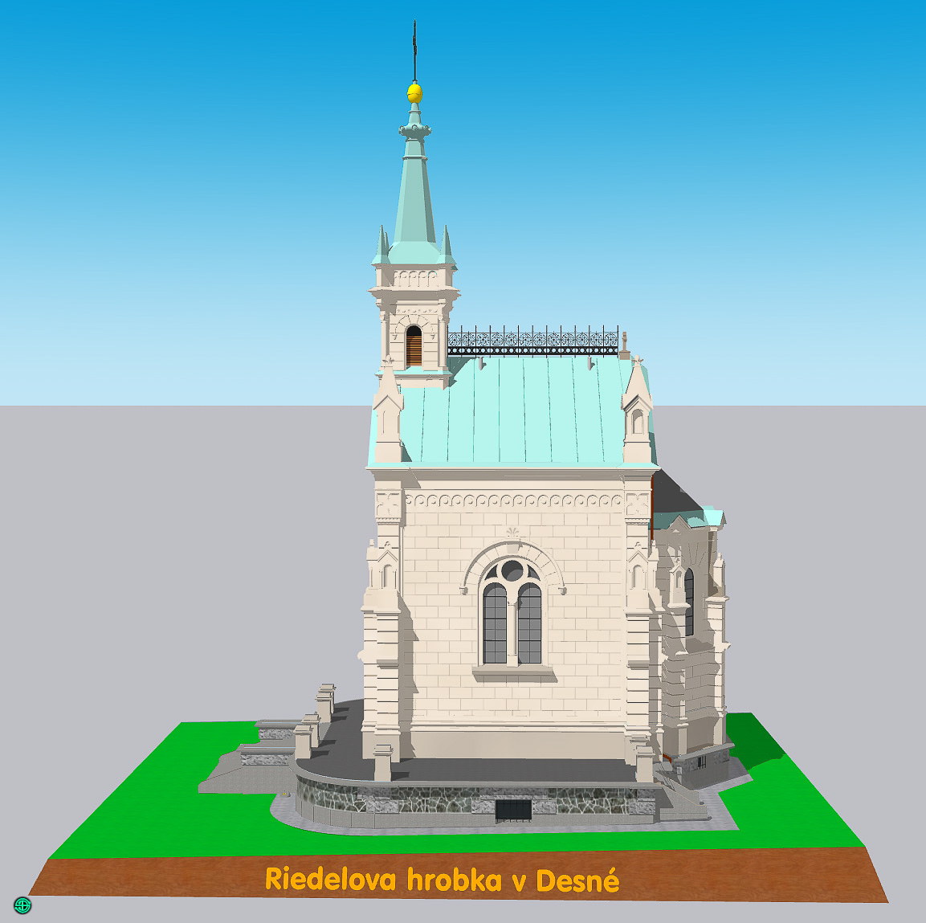This screenshot has width=926, height=923.
Task: Select the dark terrace platform in front of chapel
Action: [x=514, y=770]
